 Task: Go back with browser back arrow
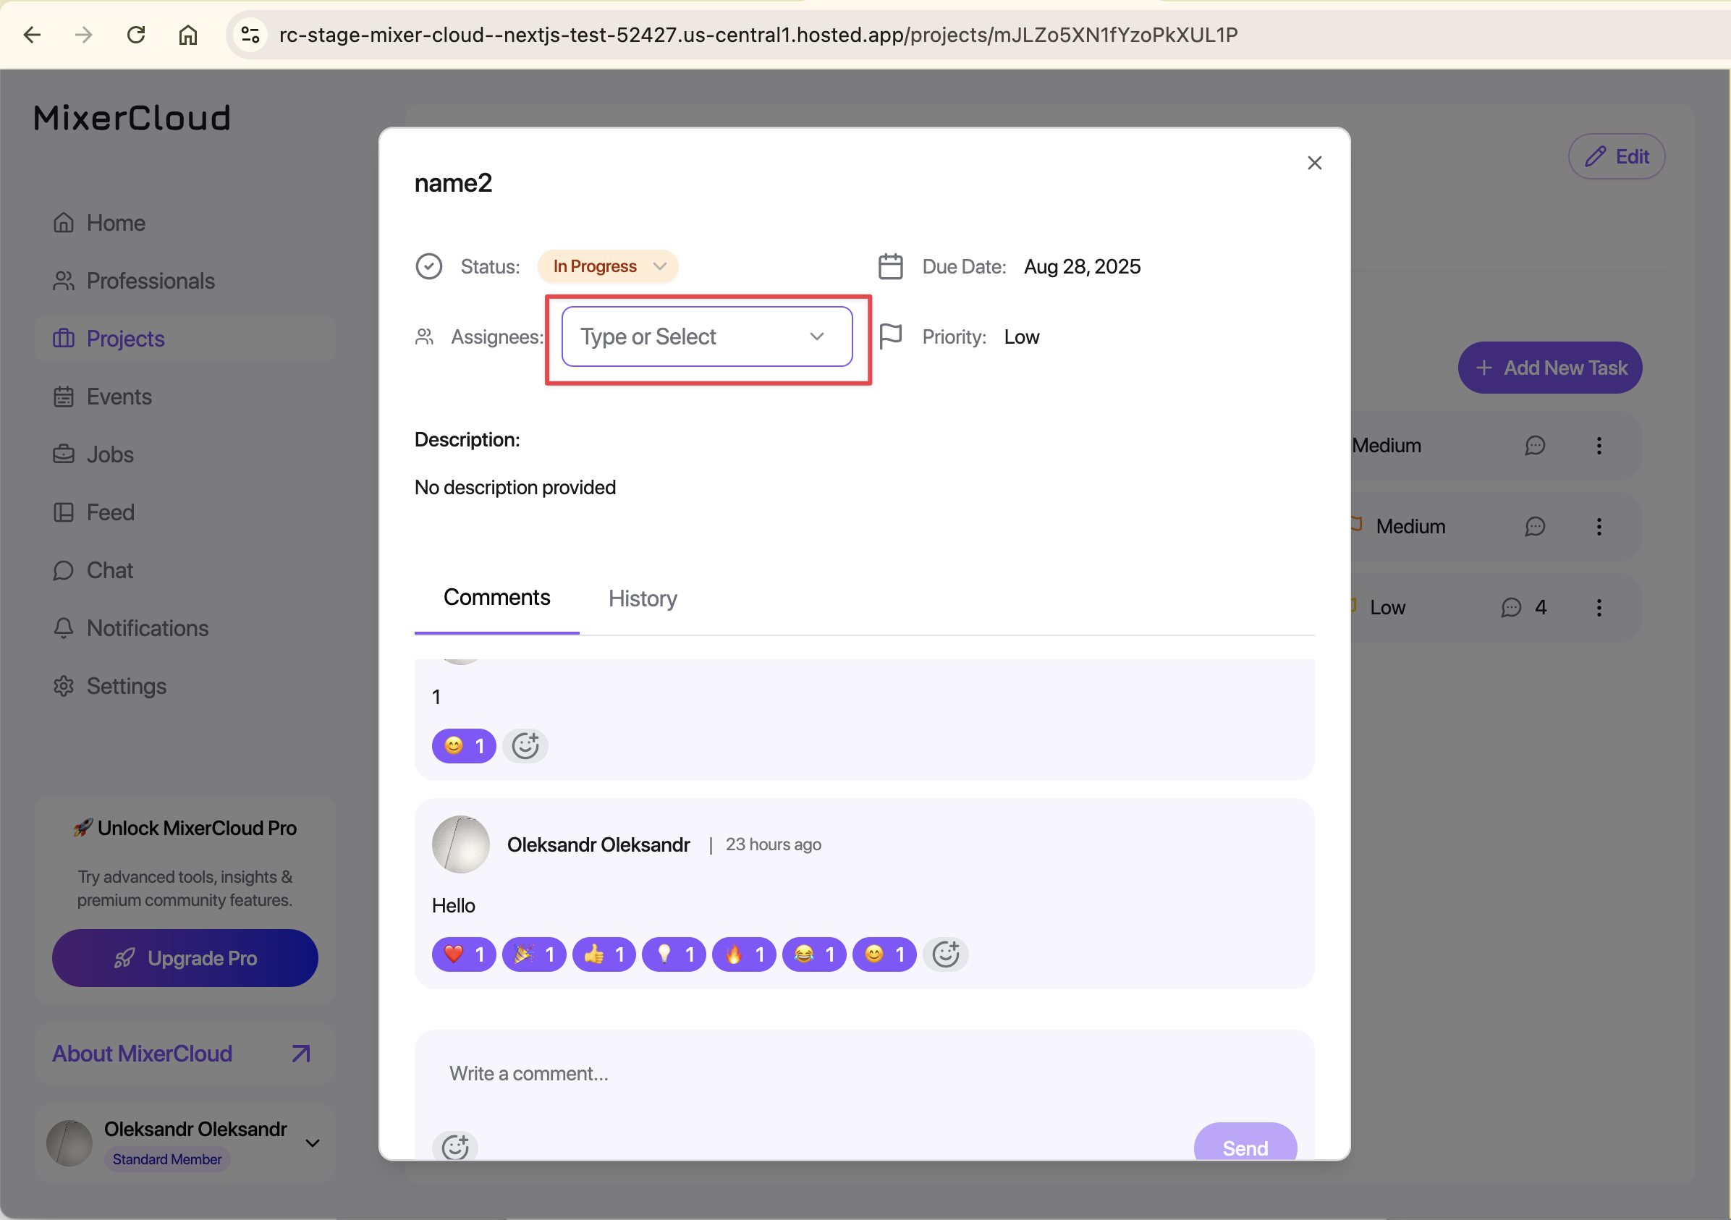click(32, 35)
